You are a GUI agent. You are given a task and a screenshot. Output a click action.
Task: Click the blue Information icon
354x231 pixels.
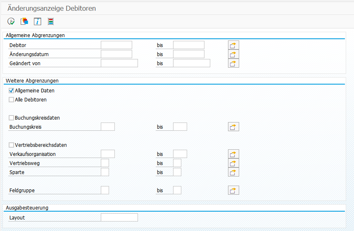click(x=38, y=21)
